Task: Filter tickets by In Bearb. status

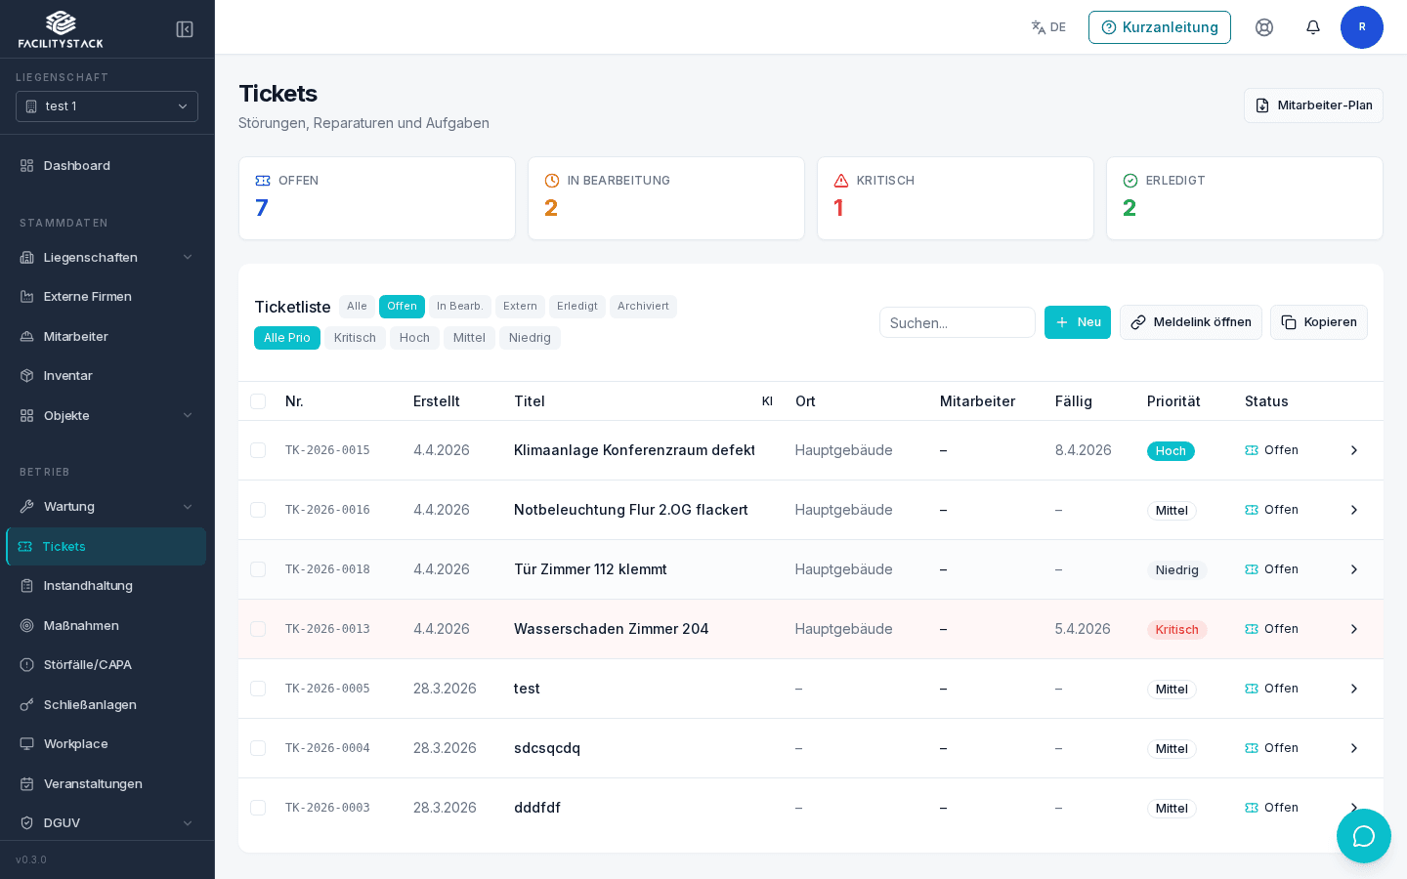Action: point(460,307)
